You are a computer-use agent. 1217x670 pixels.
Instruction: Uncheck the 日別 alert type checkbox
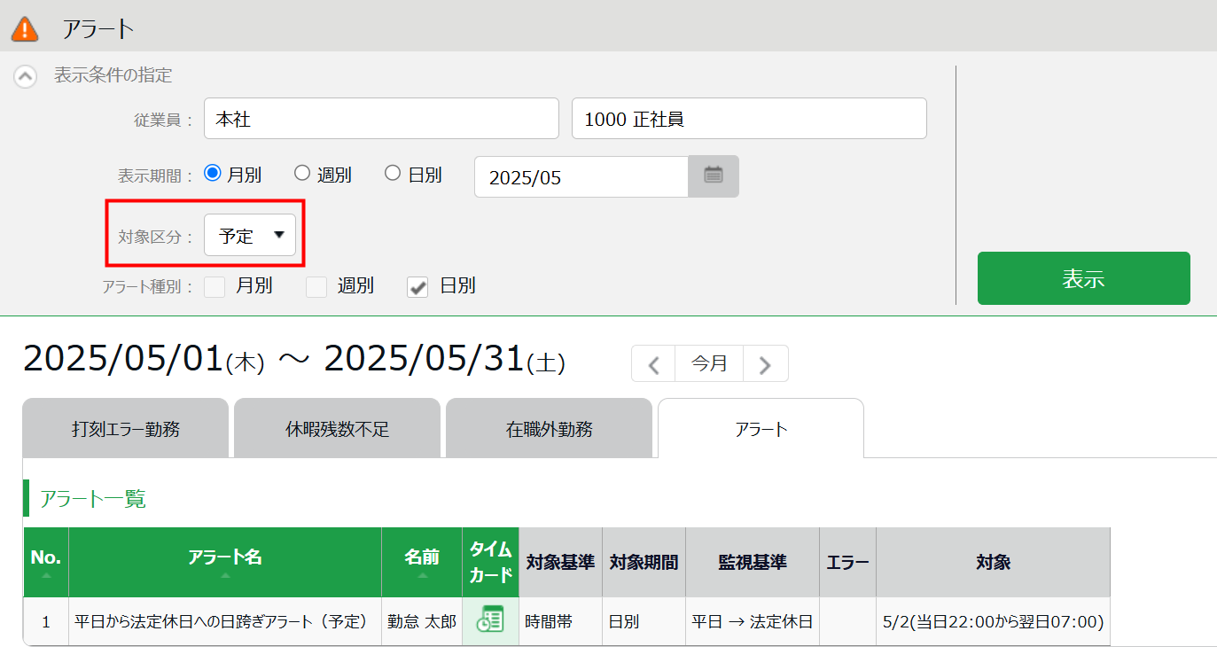417,286
